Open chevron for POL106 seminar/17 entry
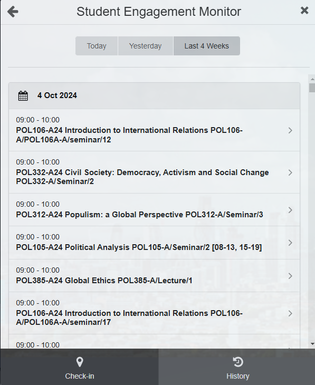The width and height of the screenshot is (315, 385). tap(290, 313)
